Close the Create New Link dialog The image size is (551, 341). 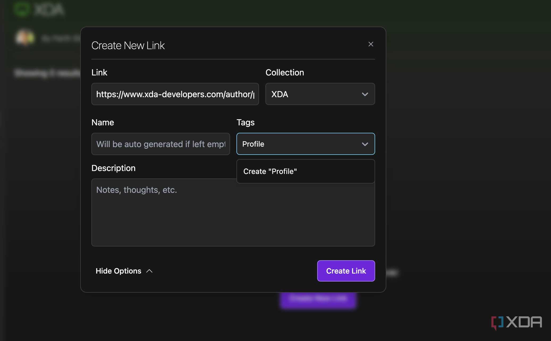[371, 44]
